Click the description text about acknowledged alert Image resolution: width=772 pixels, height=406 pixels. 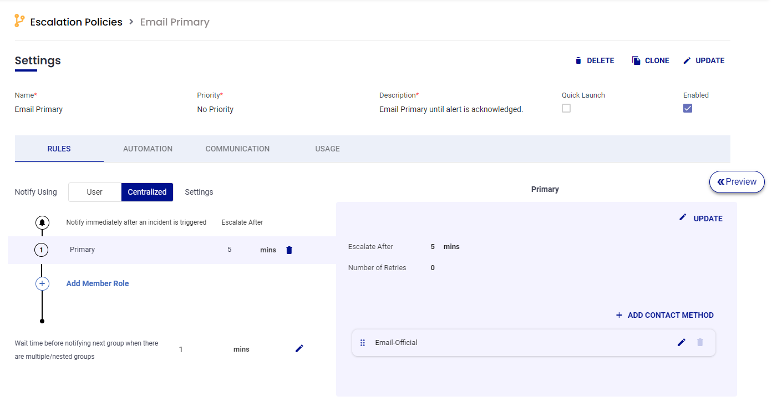[451, 109]
